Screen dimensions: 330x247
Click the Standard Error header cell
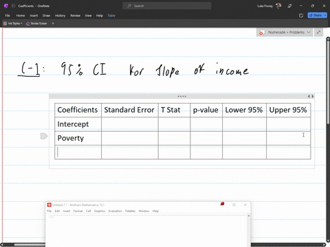[x=129, y=110]
